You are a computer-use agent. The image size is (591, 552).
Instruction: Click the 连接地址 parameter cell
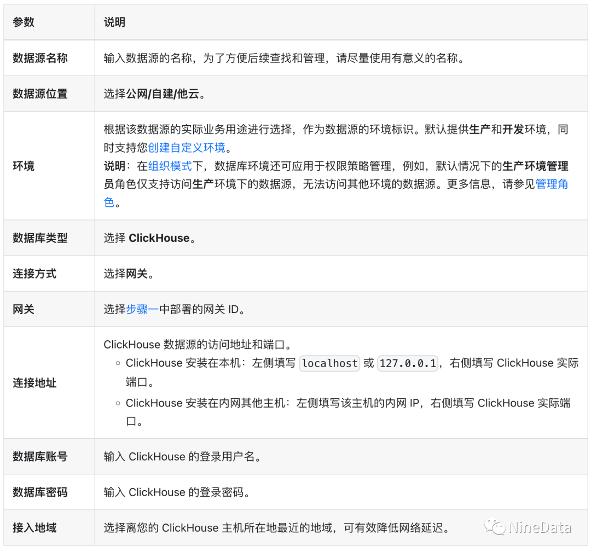pos(49,383)
